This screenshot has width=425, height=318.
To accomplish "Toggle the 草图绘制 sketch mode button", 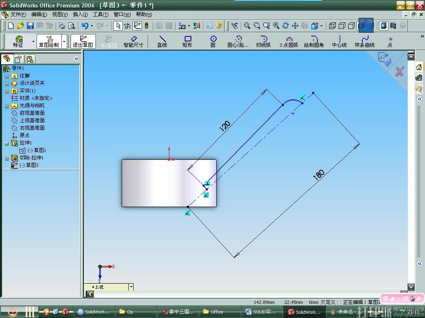I will (49, 41).
